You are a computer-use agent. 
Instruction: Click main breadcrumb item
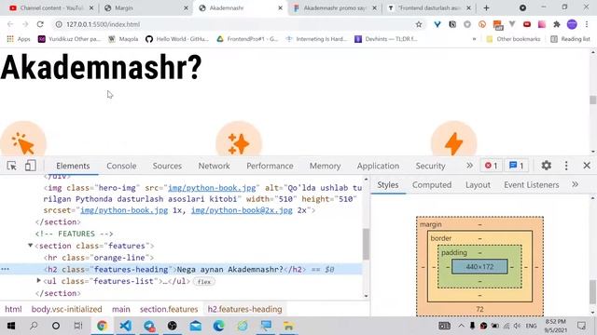pyautogui.click(x=121, y=309)
